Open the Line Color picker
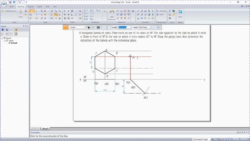Image resolution: width=250 pixels, height=141 pixels. [88, 27]
